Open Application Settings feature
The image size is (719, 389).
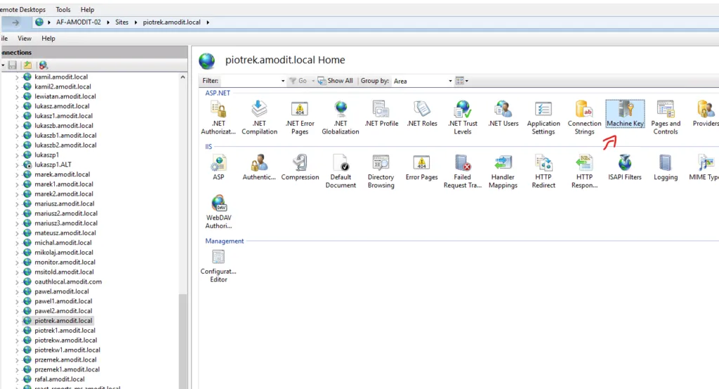(543, 118)
